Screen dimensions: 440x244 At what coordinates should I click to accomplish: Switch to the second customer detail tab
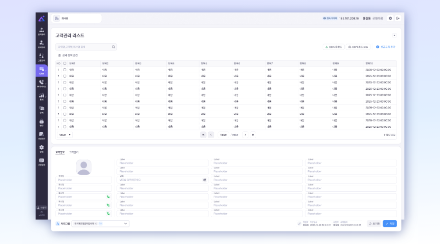73,152
